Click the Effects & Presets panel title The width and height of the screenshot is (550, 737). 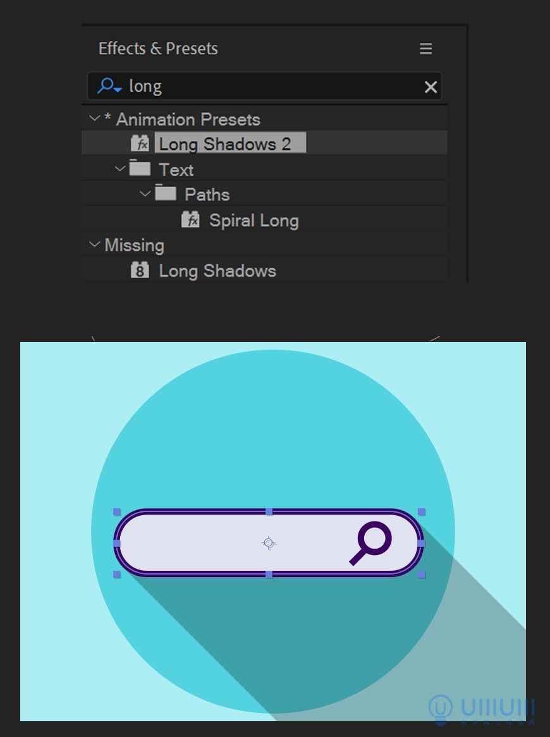click(x=158, y=49)
